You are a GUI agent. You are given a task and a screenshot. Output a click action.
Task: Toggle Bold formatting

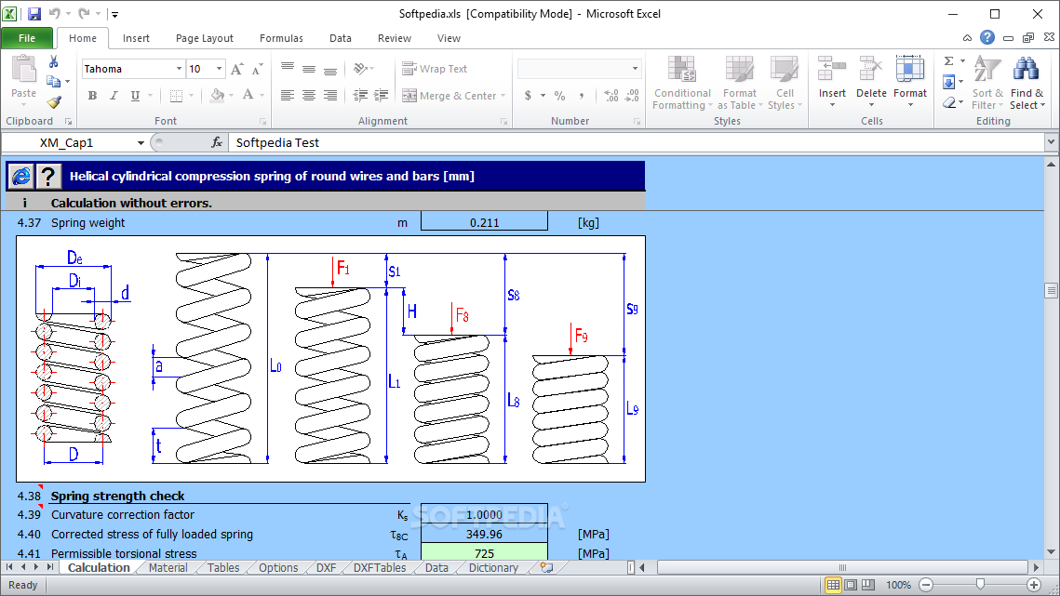click(92, 95)
